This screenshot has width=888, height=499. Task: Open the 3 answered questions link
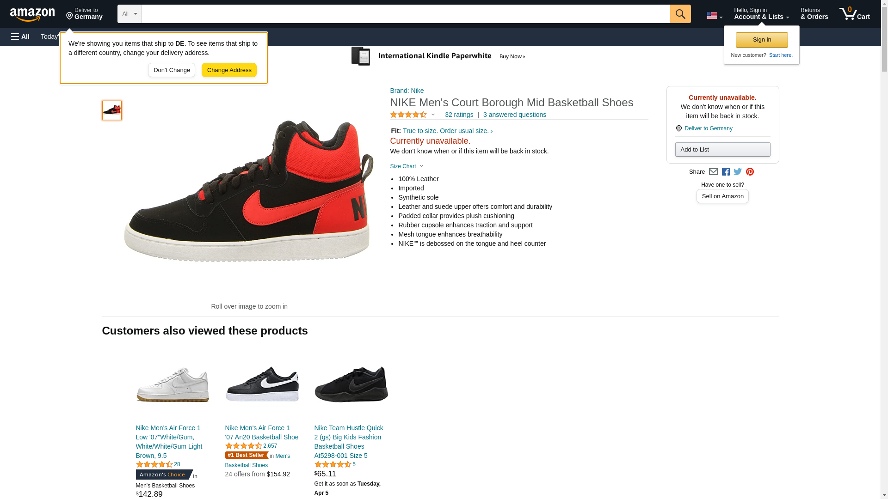pos(514,115)
